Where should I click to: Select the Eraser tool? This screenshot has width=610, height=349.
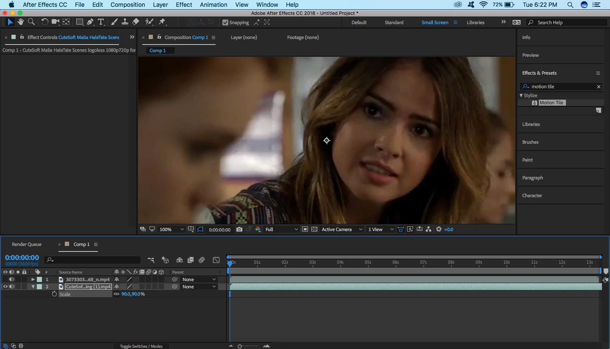click(136, 22)
